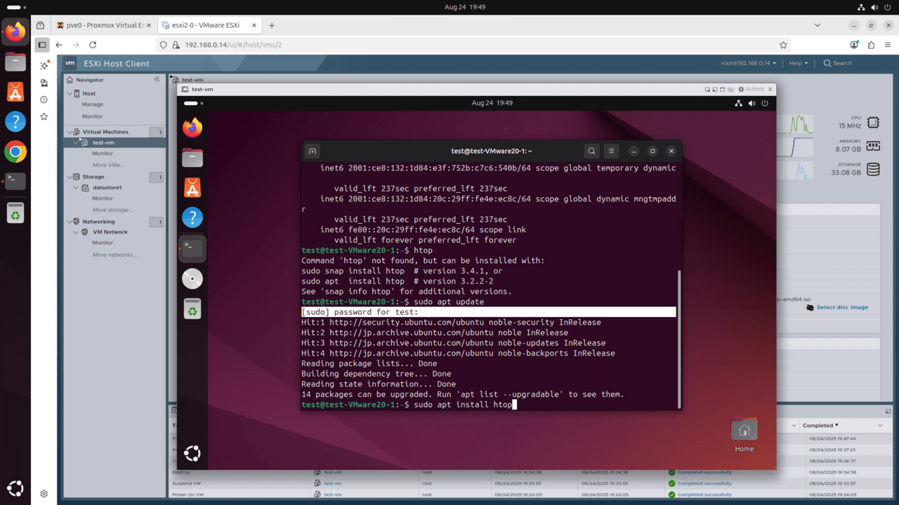
Task: Click the Firefox icon in the VM dock
Action: pyautogui.click(x=192, y=128)
